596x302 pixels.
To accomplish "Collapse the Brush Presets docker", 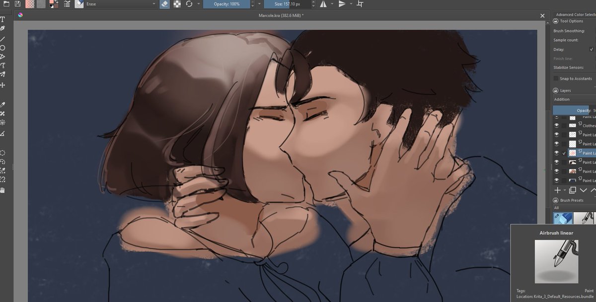I will click(x=556, y=200).
